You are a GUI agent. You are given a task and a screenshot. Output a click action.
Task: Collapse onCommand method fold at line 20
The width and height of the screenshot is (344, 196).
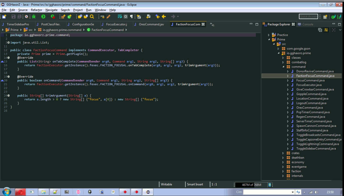(8, 76)
